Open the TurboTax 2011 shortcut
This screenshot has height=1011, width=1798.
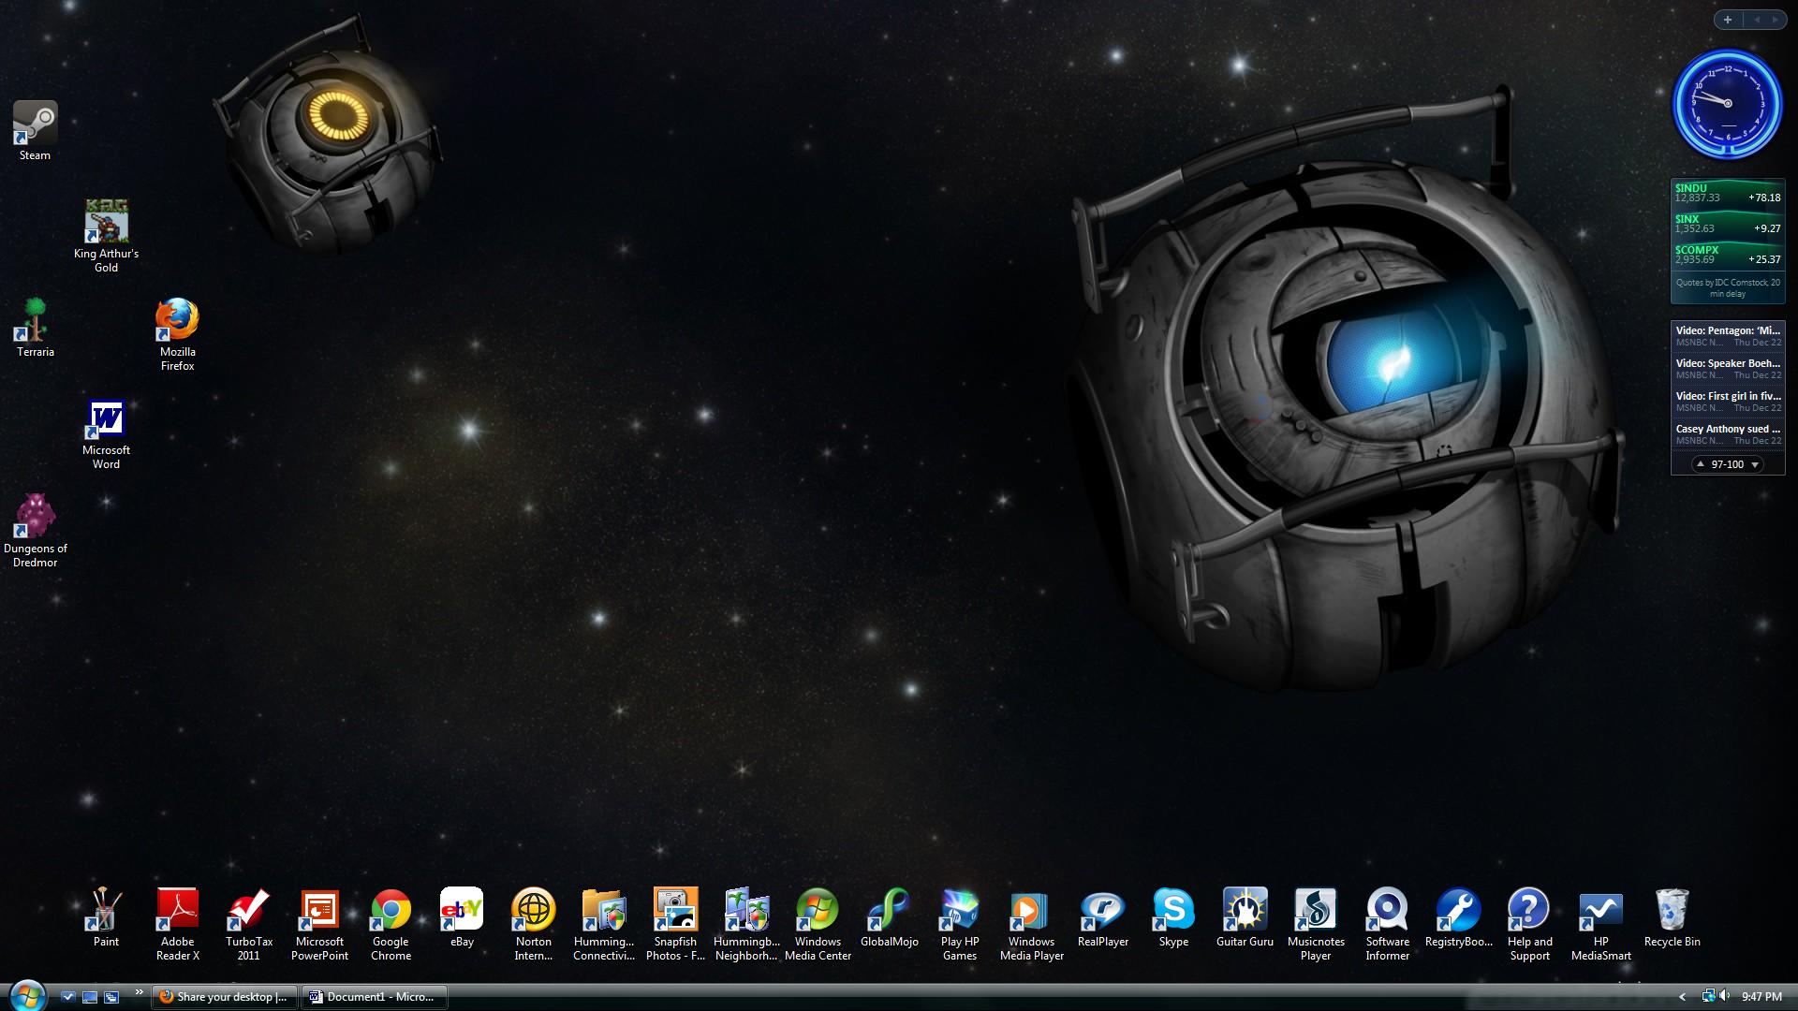(248, 910)
